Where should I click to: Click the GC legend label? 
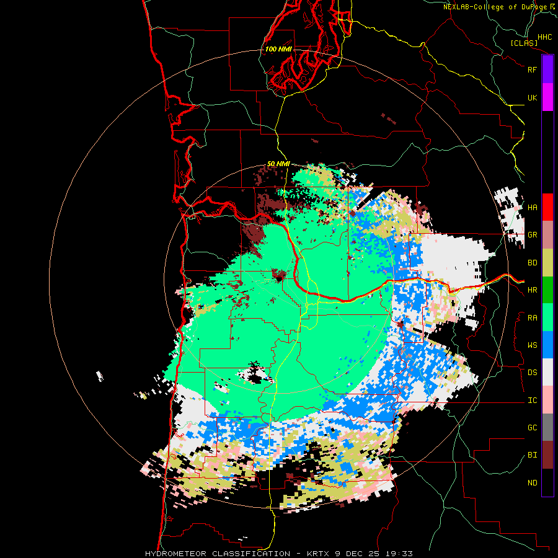click(x=532, y=428)
